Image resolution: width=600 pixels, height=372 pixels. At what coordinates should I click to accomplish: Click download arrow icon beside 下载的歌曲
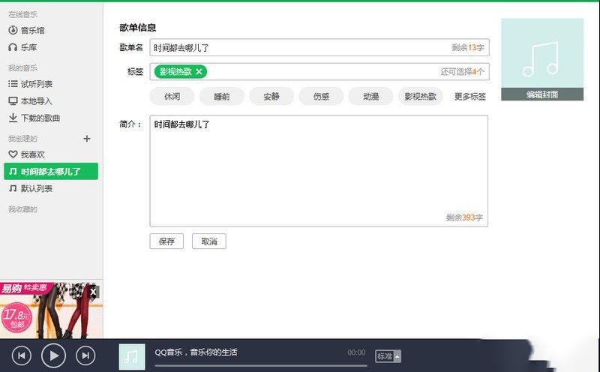(13, 118)
